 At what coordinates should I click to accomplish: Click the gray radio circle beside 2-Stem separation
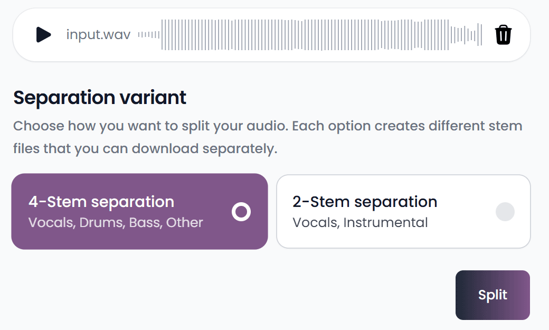[505, 212]
